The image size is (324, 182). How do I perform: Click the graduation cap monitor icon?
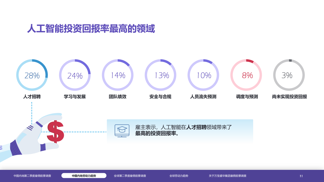pyautogui.click(x=122, y=131)
